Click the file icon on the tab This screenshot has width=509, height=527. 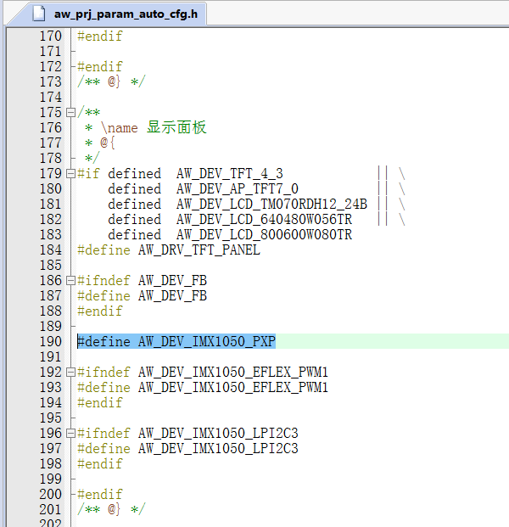(39, 14)
